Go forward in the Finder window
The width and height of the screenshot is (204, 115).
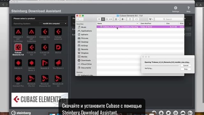pos(82,19)
